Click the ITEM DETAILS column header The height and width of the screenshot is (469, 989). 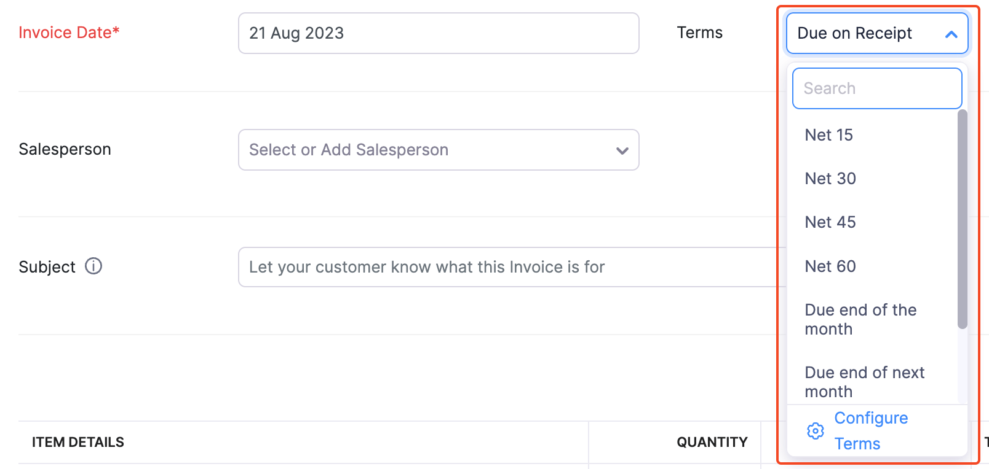(77, 441)
